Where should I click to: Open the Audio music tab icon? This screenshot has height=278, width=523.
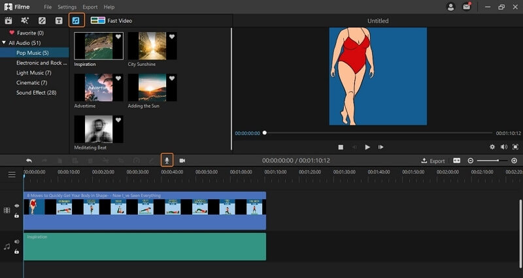76,21
